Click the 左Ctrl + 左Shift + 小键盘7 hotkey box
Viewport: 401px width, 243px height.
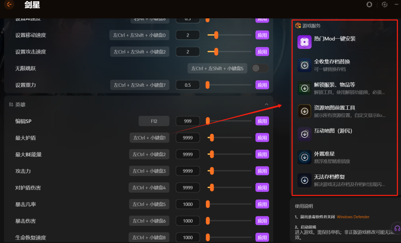[140, 85]
